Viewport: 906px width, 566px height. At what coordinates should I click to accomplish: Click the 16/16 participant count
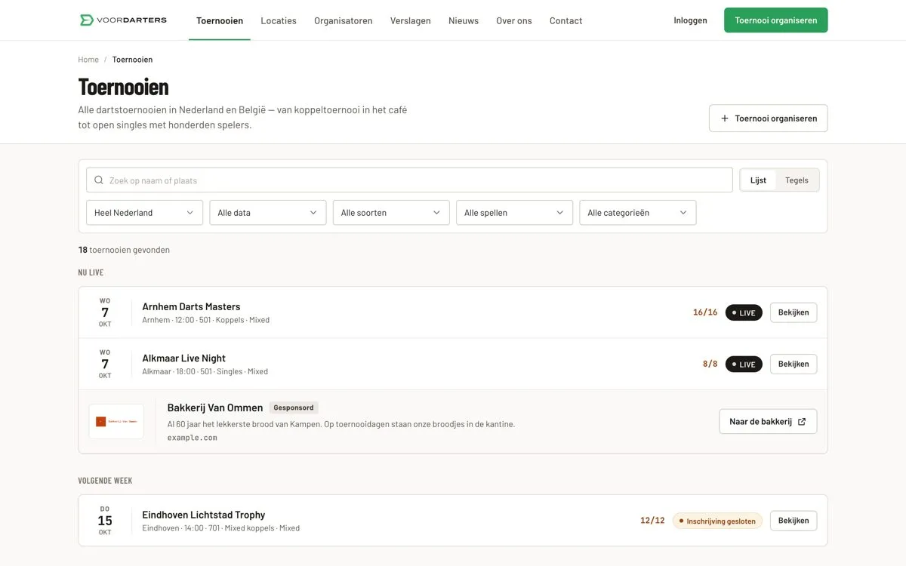[705, 312]
